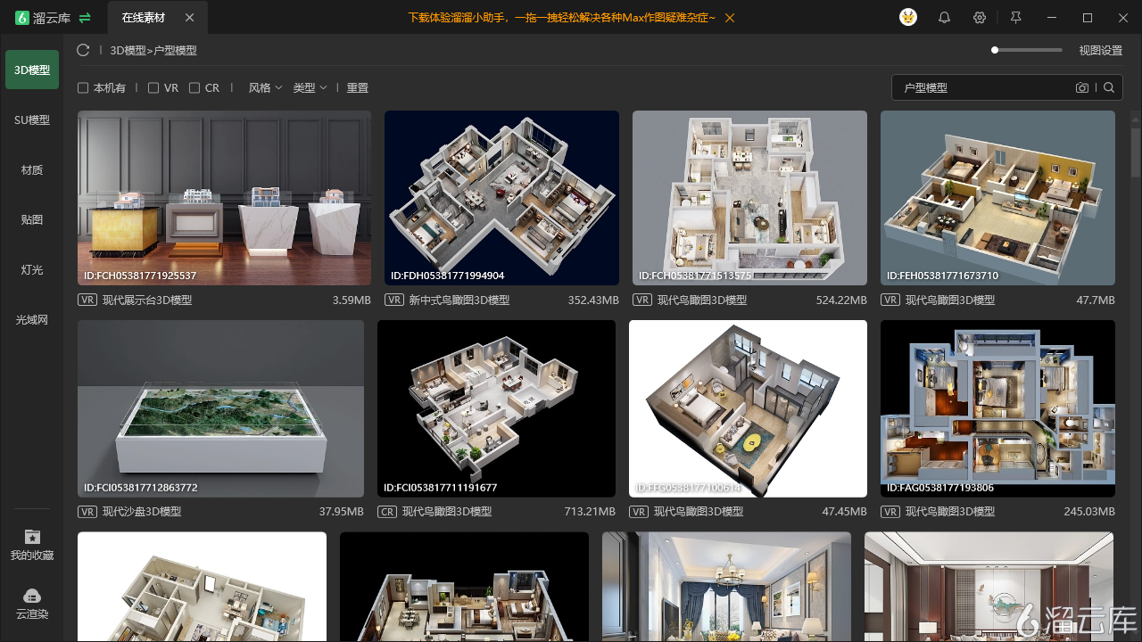Click VR badge of 现代沙盘3D模型
Screen dimensions: 1142x642
pos(87,512)
